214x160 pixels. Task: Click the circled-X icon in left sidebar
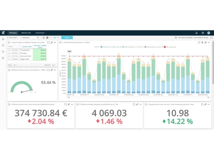[x=3, y=58]
